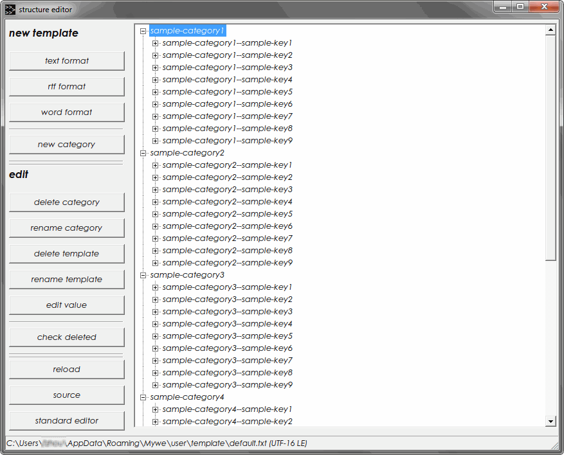This screenshot has height=455, width=564.
Task: Expand sample-category1--sample-key1
Action: [x=155, y=42]
